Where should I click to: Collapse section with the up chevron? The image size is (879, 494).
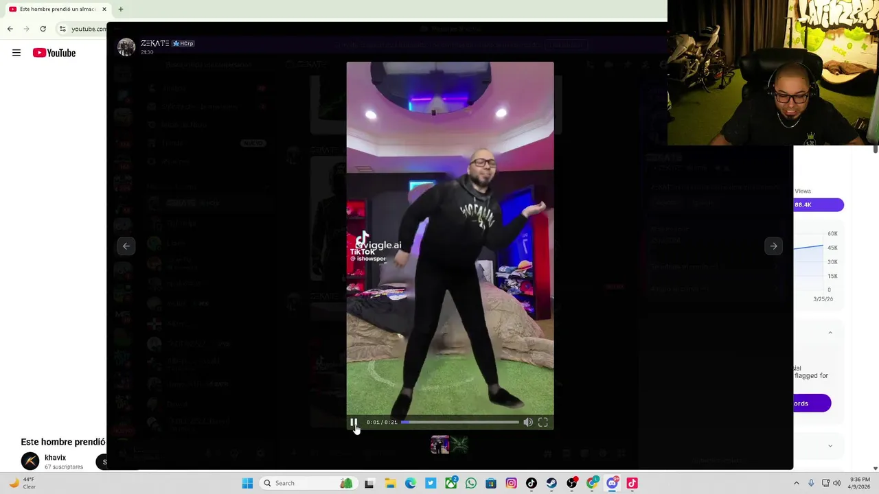(830, 333)
